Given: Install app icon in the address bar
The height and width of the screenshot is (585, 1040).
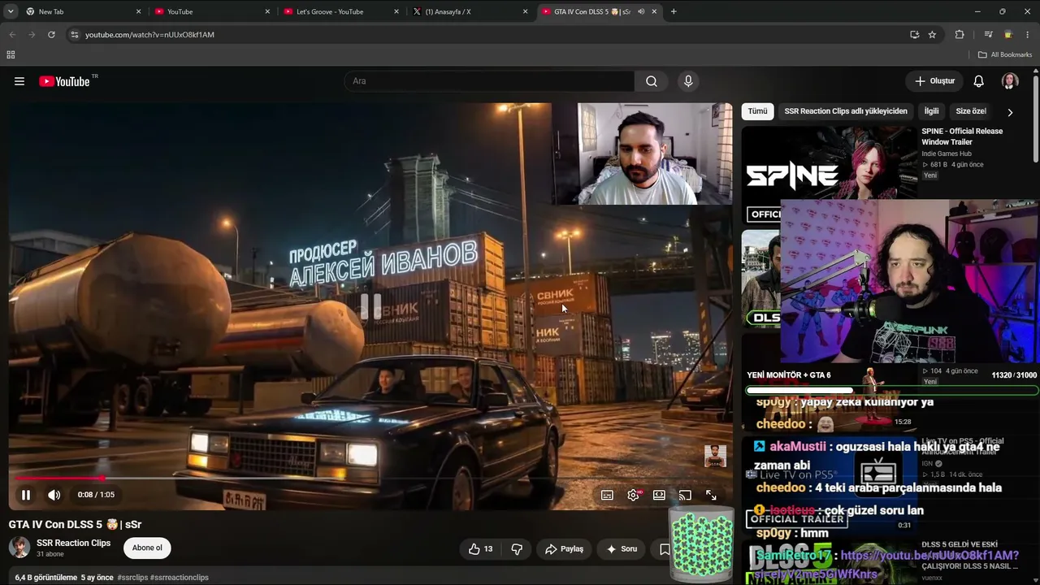Looking at the screenshot, I should coord(914,35).
